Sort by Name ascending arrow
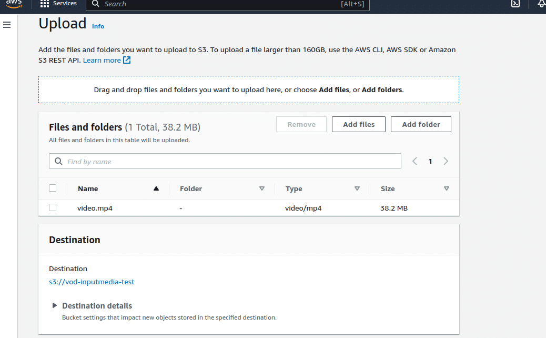 156,188
